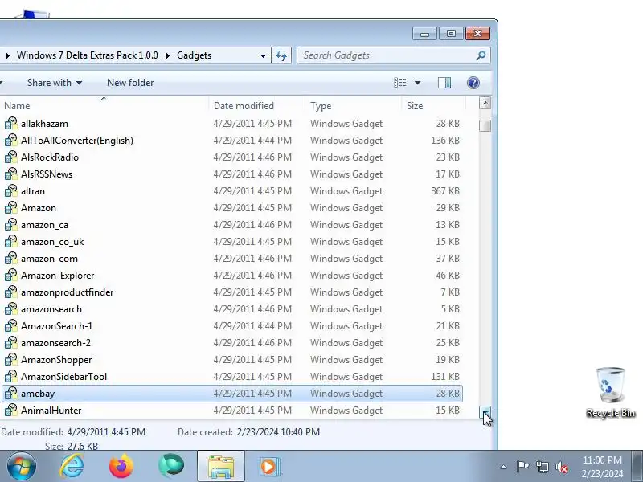
Task: Open Explorer help with question mark icon
Action: coord(473,83)
